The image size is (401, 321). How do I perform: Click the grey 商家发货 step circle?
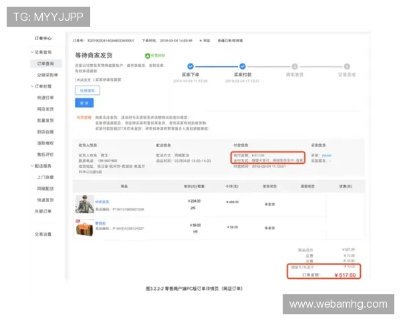(295, 67)
